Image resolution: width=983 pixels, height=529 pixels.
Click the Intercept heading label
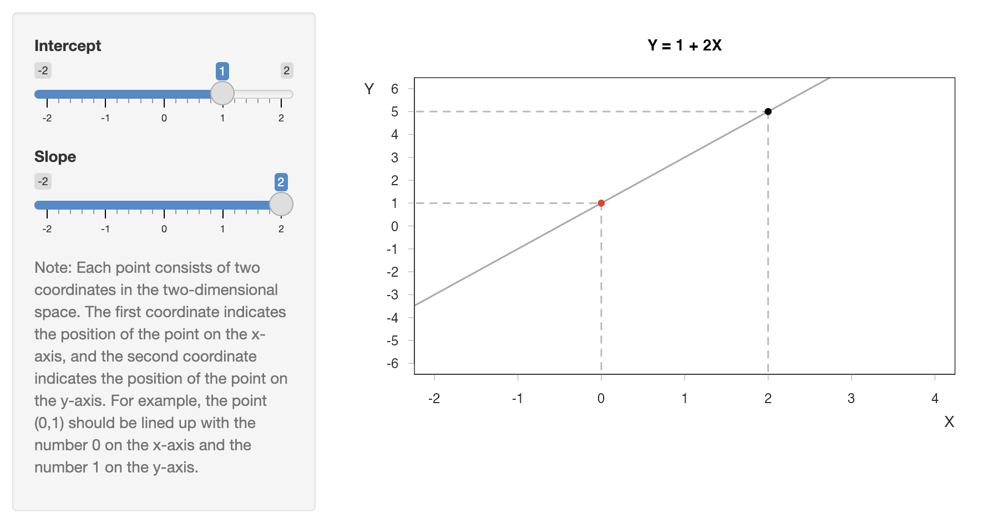tap(68, 45)
